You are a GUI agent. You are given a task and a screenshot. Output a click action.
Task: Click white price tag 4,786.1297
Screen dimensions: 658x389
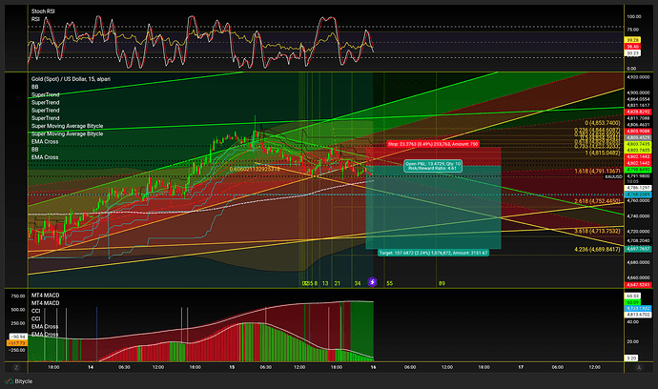tap(638, 188)
